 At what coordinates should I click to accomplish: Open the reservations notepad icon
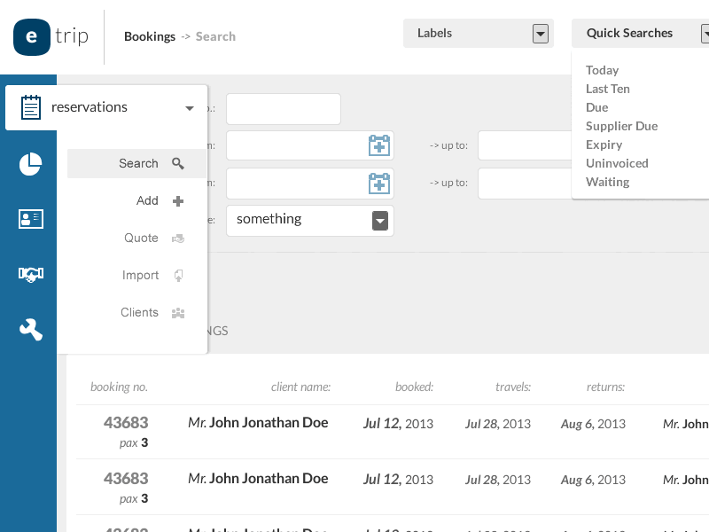pyautogui.click(x=29, y=106)
